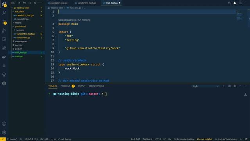Click Analysis Tools Missing status item

click(x=226, y=139)
